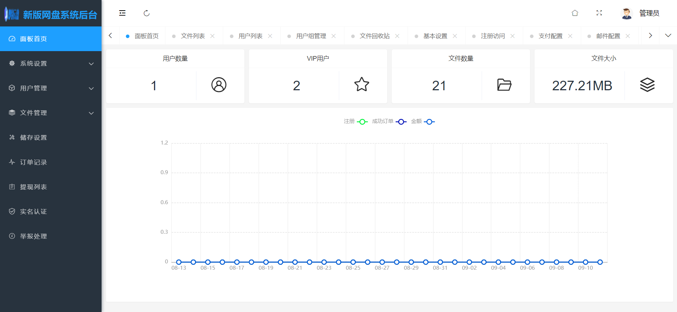Click the administrator avatar
The width and height of the screenshot is (677, 312).
(x=627, y=13)
